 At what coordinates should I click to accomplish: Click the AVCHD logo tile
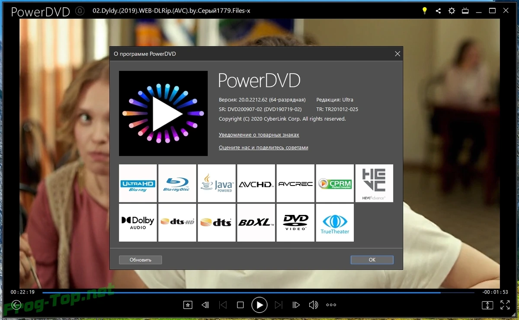tap(256, 183)
